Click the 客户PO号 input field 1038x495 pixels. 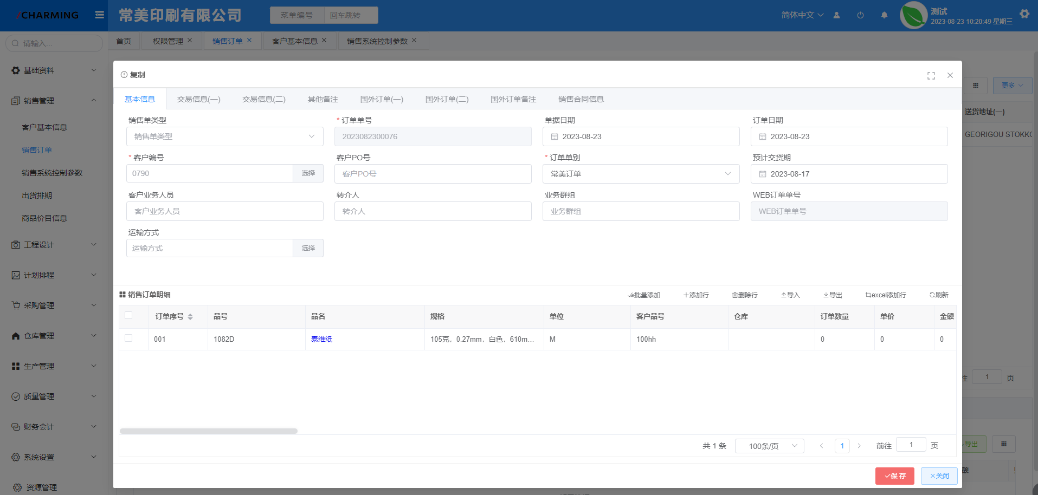(433, 174)
